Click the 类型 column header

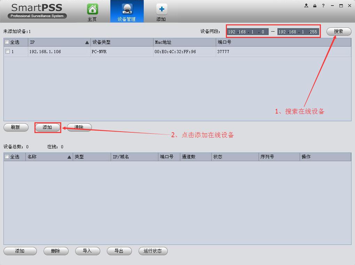click(92, 157)
